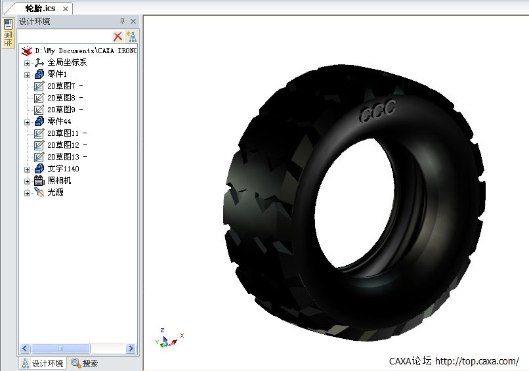Select 2D草图11 tree item

(x=67, y=133)
